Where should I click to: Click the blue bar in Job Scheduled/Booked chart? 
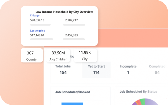click(x=72, y=104)
